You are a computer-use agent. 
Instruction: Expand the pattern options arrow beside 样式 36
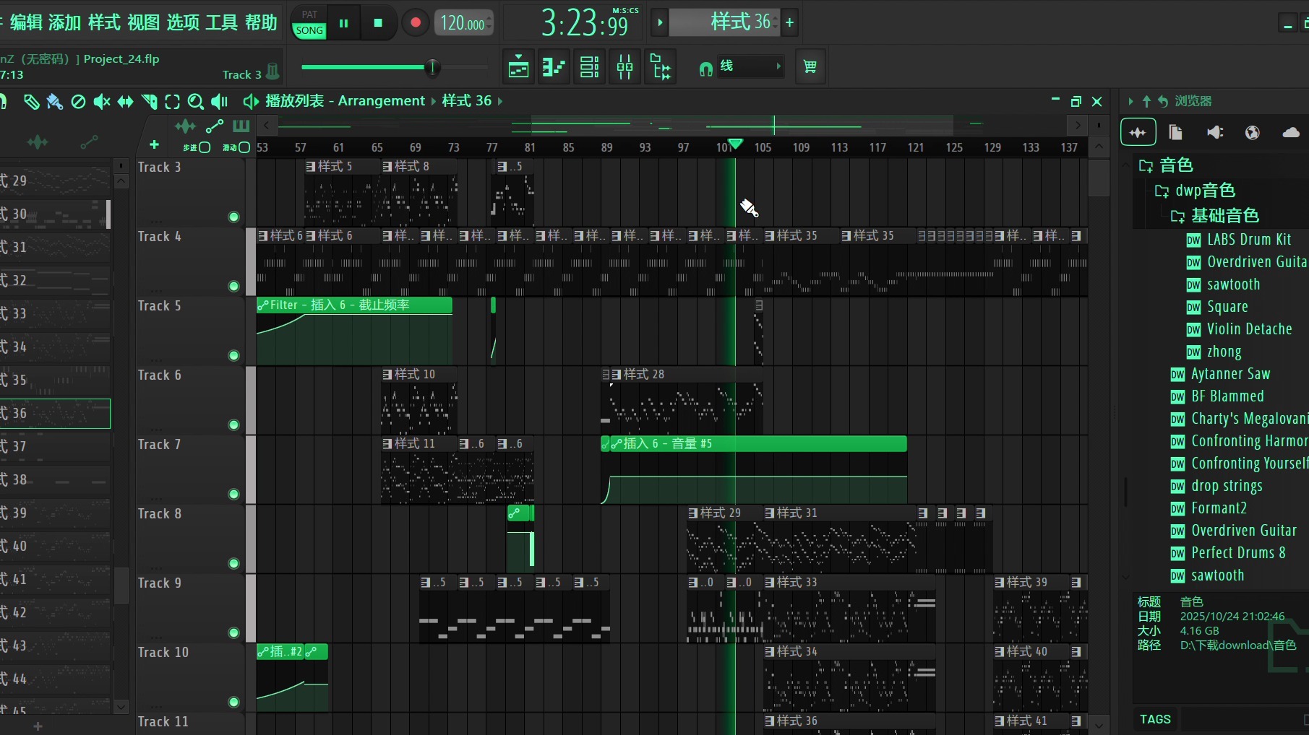tap(659, 22)
